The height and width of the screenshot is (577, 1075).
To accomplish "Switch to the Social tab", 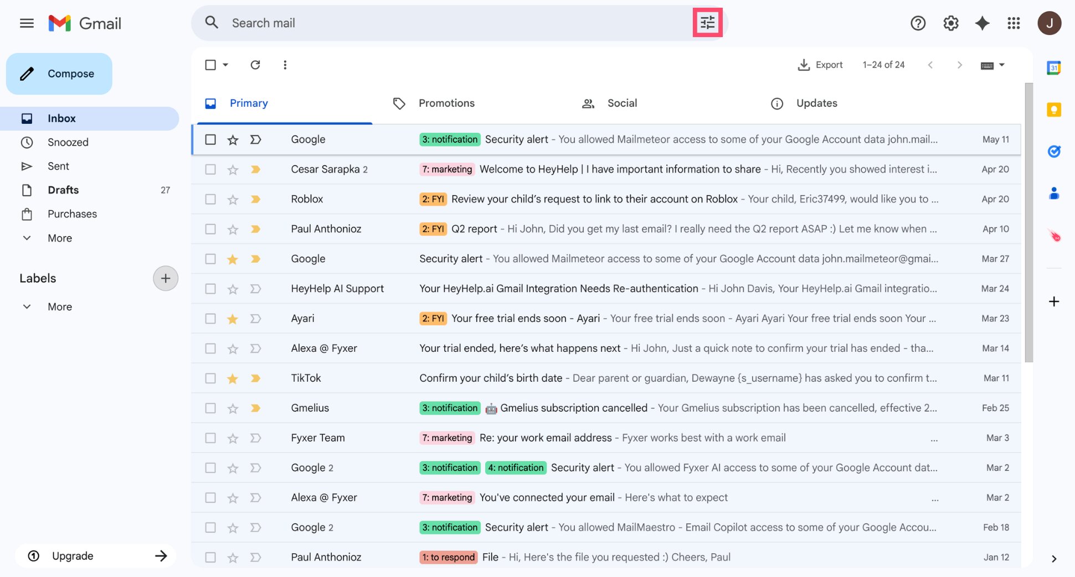I will [x=622, y=103].
